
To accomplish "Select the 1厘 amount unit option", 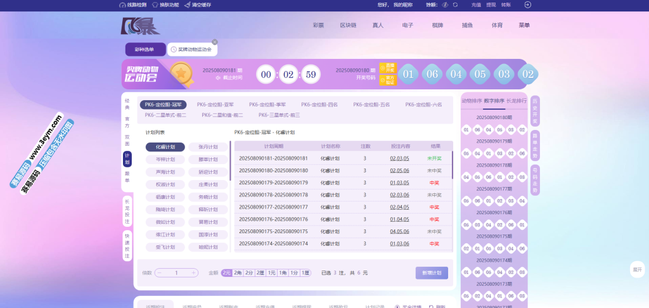I will pos(305,273).
